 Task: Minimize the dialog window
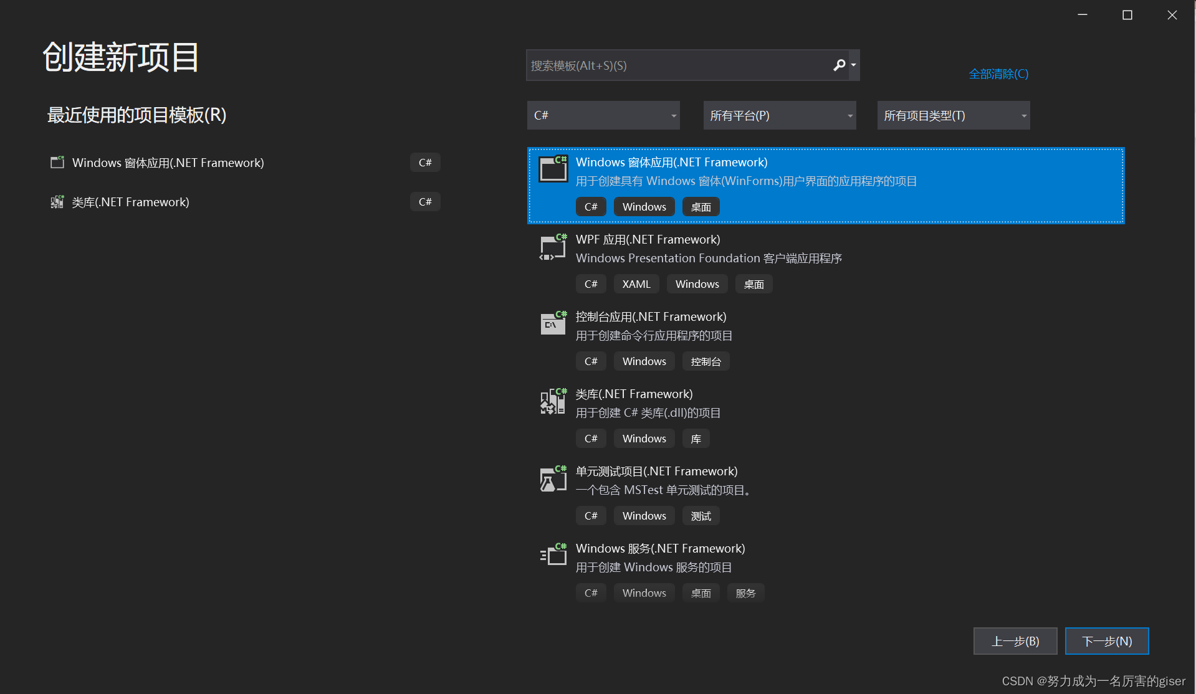1083,15
